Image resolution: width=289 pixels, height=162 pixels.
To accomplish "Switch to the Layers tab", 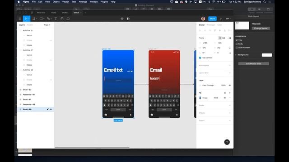I will (22, 25).
